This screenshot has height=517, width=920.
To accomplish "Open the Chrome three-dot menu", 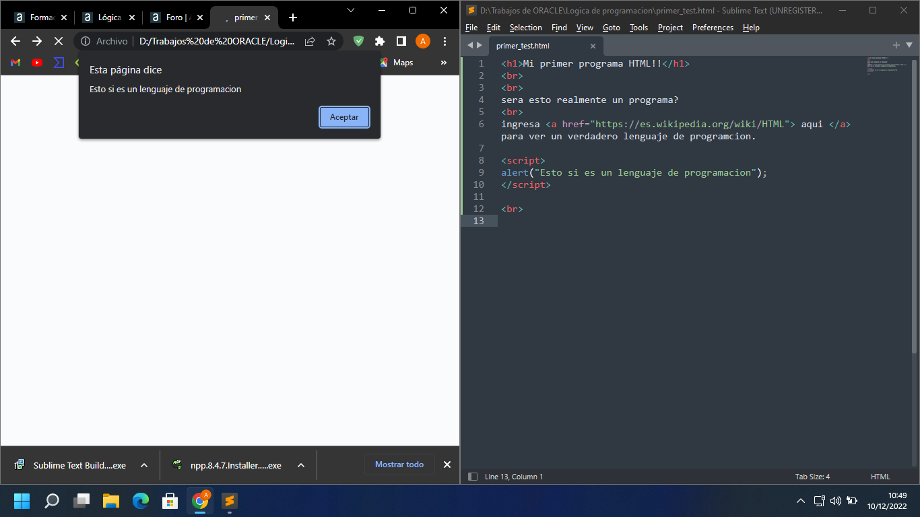I will coord(445,41).
